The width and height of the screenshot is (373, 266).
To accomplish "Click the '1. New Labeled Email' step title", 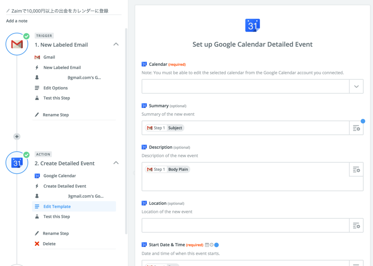I will [61, 45].
